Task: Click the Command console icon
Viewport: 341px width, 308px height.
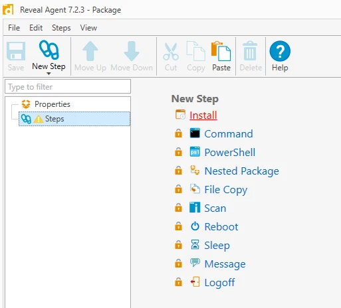Action: [x=195, y=133]
